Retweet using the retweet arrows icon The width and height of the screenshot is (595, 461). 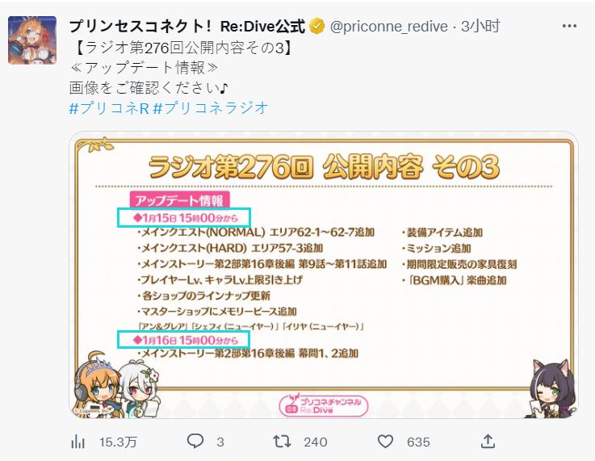(282, 442)
